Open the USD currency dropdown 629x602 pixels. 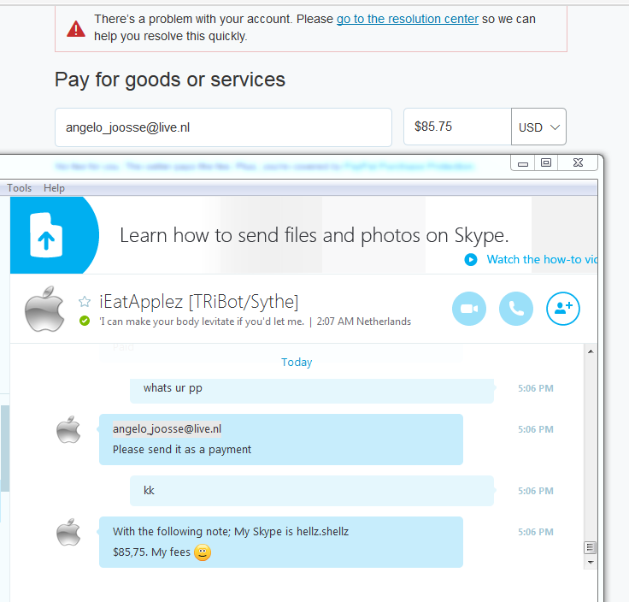coord(538,127)
